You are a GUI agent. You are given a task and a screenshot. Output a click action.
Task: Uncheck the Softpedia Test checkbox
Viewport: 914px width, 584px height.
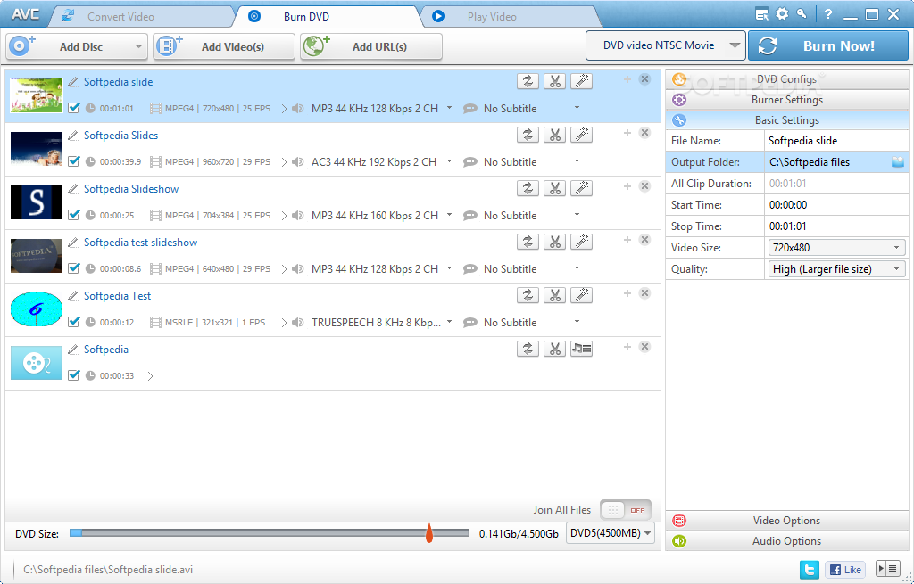(73, 322)
